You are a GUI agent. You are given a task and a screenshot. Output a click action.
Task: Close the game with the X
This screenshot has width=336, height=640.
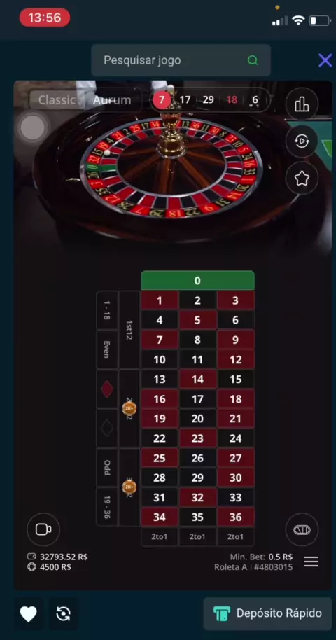pyautogui.click(x=325, y=60)
